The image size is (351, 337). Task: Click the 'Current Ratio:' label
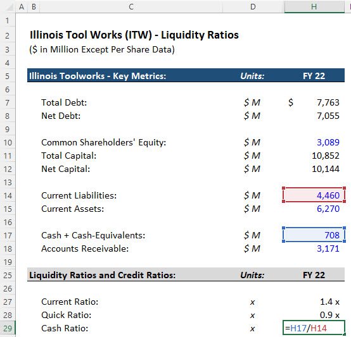(70, 302)
